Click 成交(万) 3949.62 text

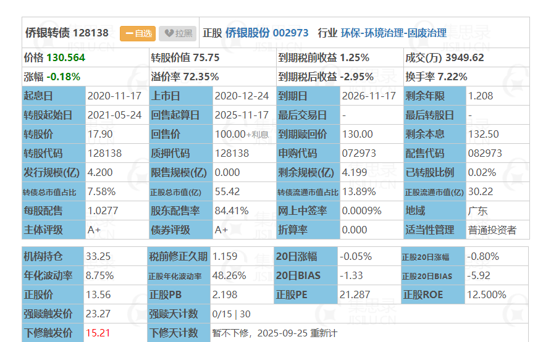pos(445,57)
